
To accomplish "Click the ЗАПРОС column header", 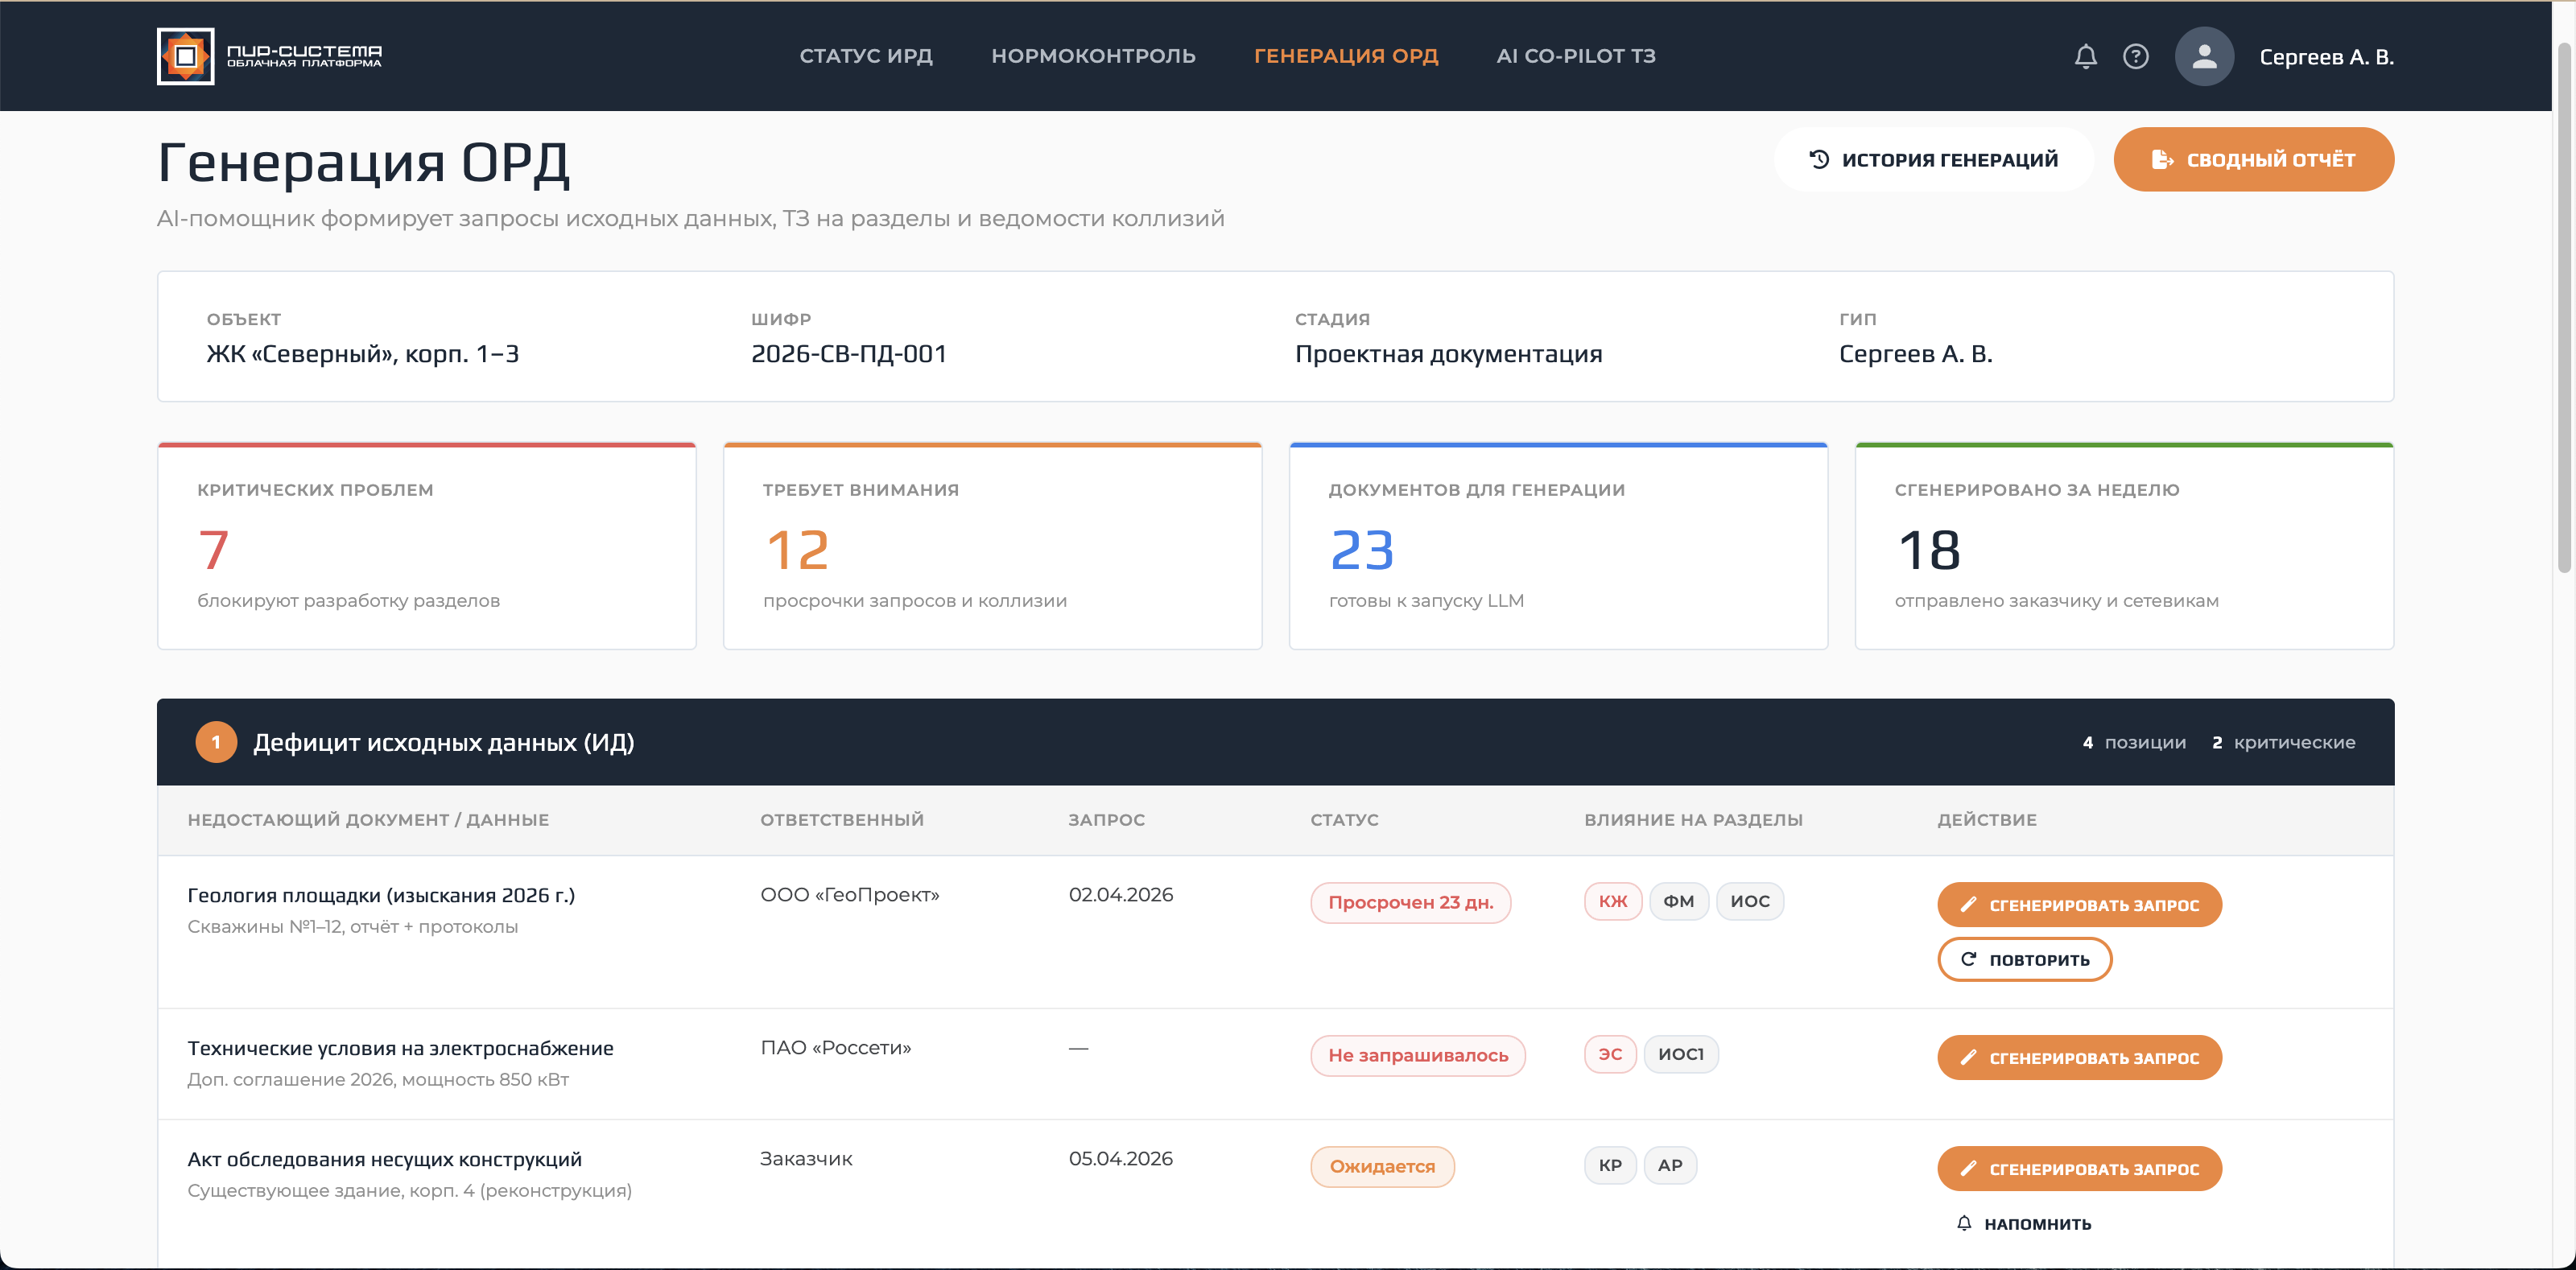I will [1106, 819].
